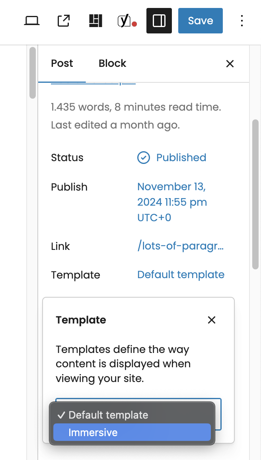The width and height of the screenshot is (261, 460).
Task: Select the checked Default template option
Action: pos(108,415)
